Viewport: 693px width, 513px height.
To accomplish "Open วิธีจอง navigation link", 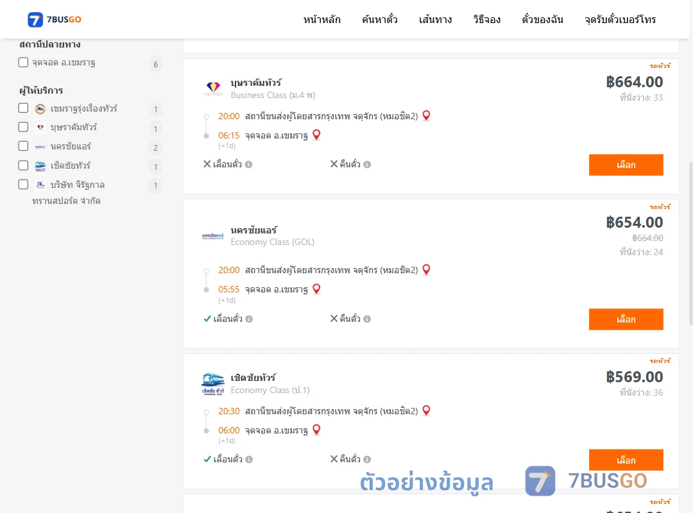I will click(x=486, y=19).
